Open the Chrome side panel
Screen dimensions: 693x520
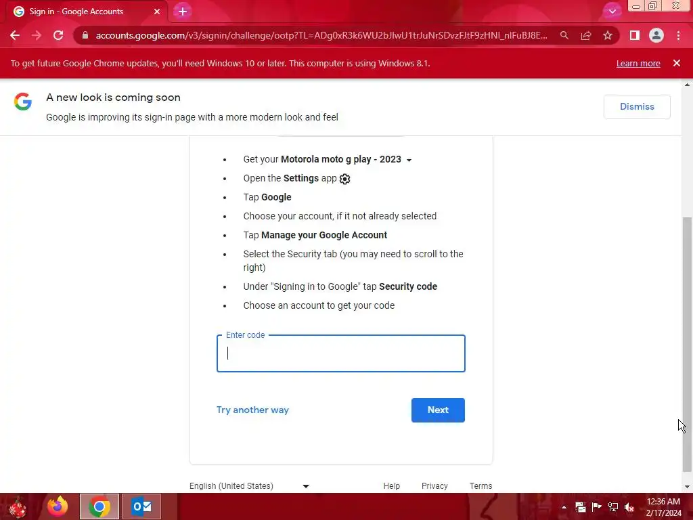(x=635, y=35)
